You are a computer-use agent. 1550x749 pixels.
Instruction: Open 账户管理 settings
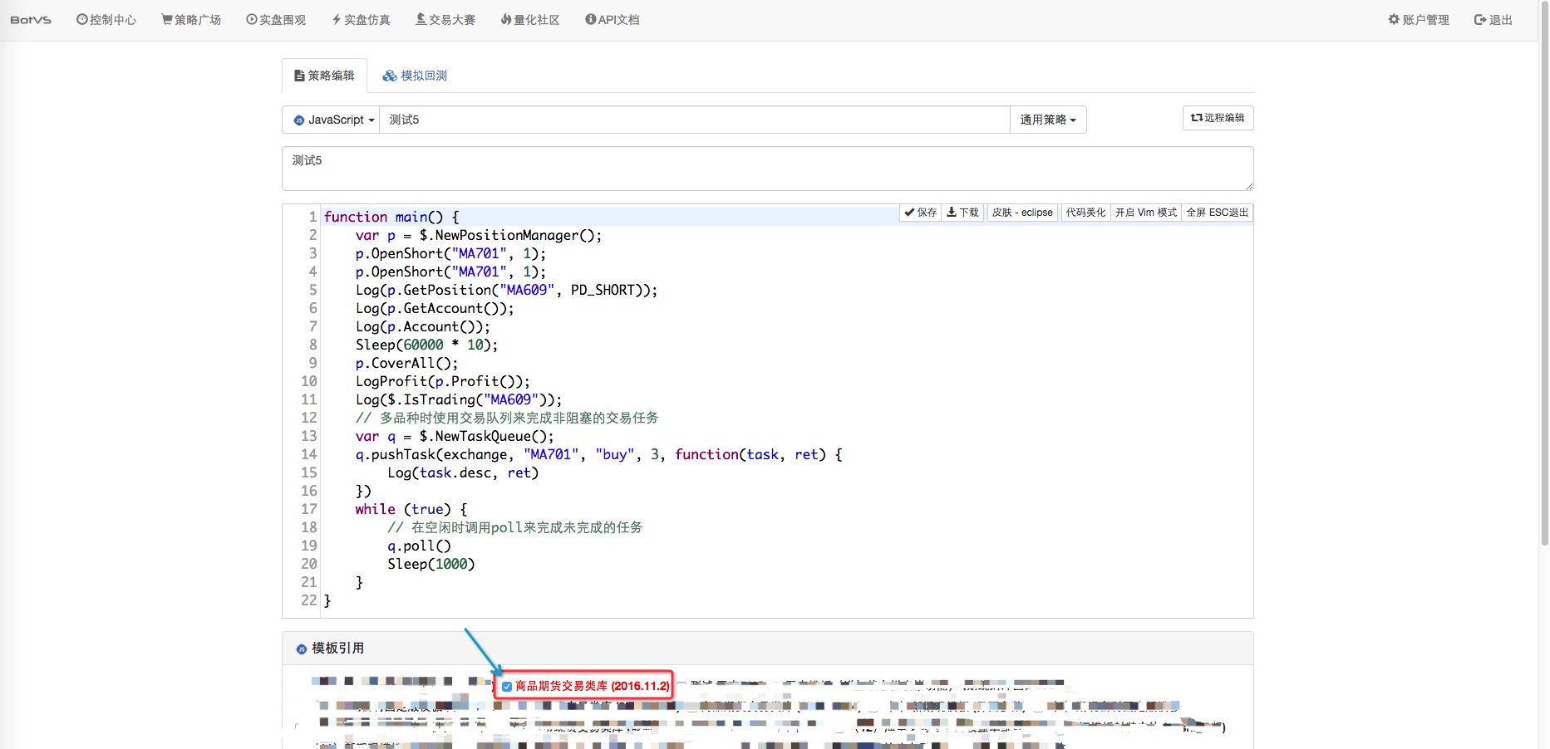[x=1419, y=20]
